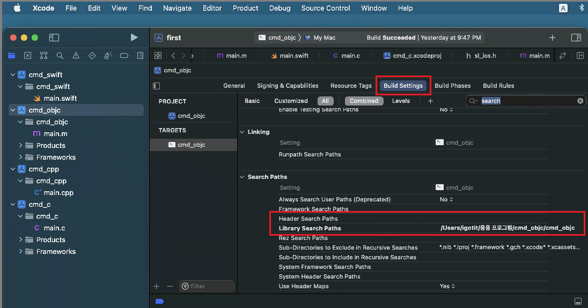Open the Report navigator icon
The width and height of the screenshot is (588, 308).
pyautogui.click(x=140, y=56)
